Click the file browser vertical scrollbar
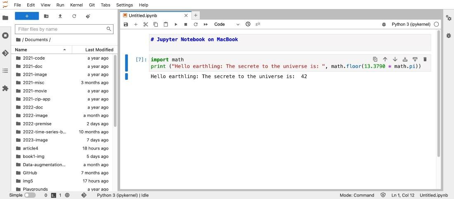 coord(115,91)
